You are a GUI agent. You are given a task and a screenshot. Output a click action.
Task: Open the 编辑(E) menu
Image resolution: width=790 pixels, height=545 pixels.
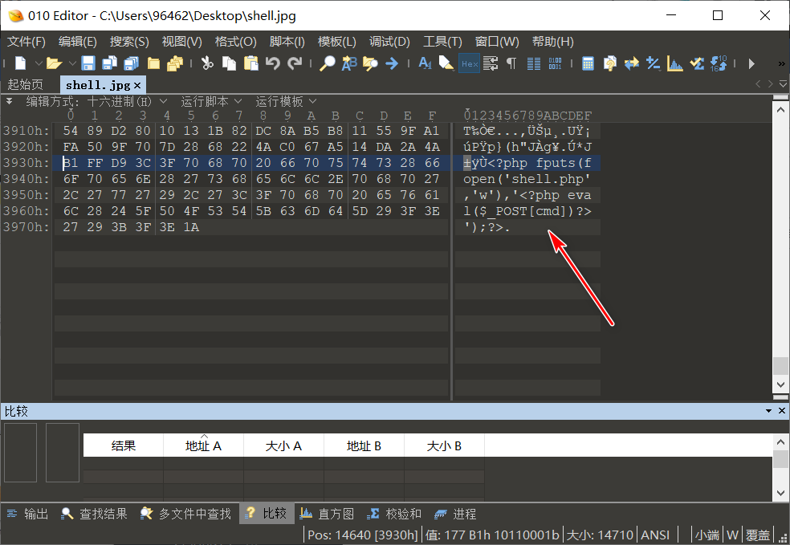point(77,41)
